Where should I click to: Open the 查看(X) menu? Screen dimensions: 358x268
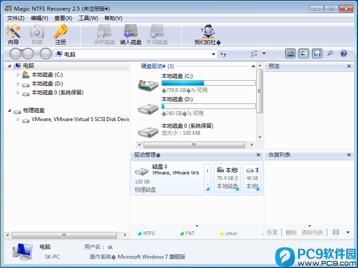(x=63, y=18)
